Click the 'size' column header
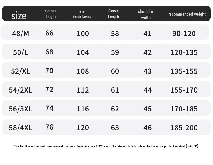The image size is (213, 165). (19, 15)
